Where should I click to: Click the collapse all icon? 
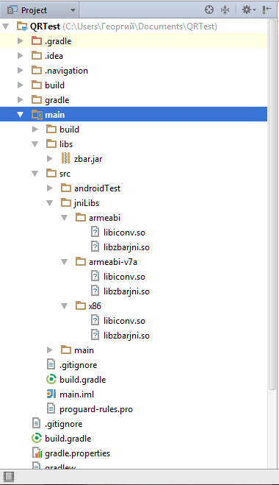click(225, 10)
